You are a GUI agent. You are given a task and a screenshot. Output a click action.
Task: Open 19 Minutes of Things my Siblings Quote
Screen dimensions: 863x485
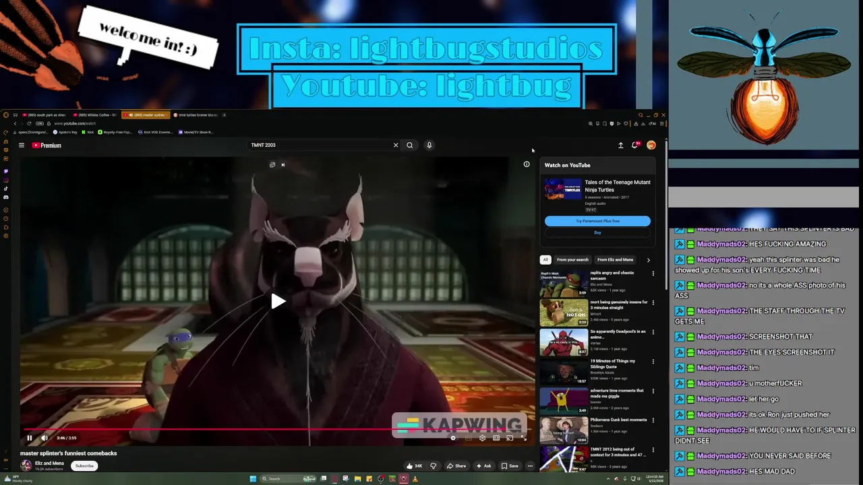click(564, 373)
